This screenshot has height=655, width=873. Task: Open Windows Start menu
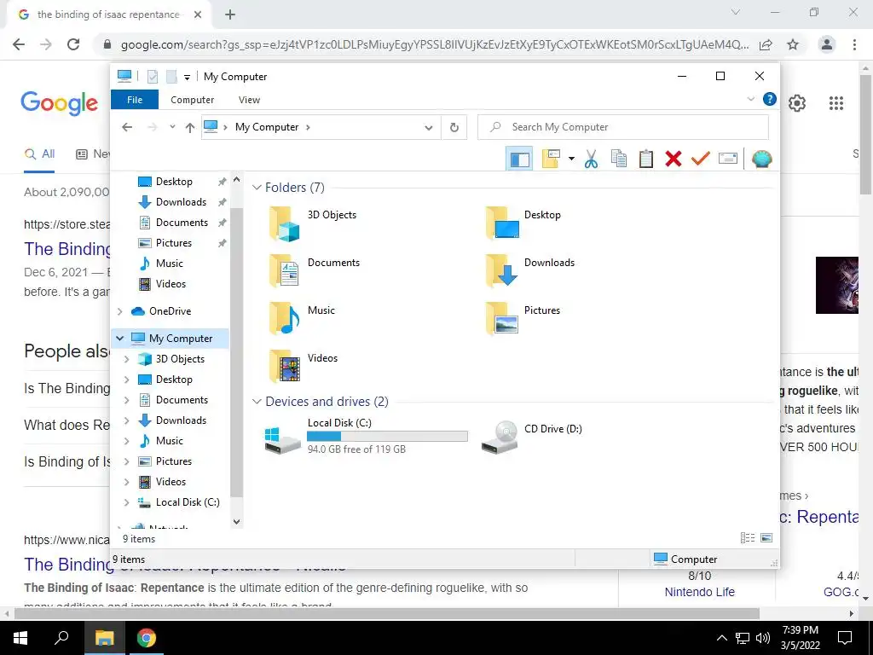click(20, 638)
